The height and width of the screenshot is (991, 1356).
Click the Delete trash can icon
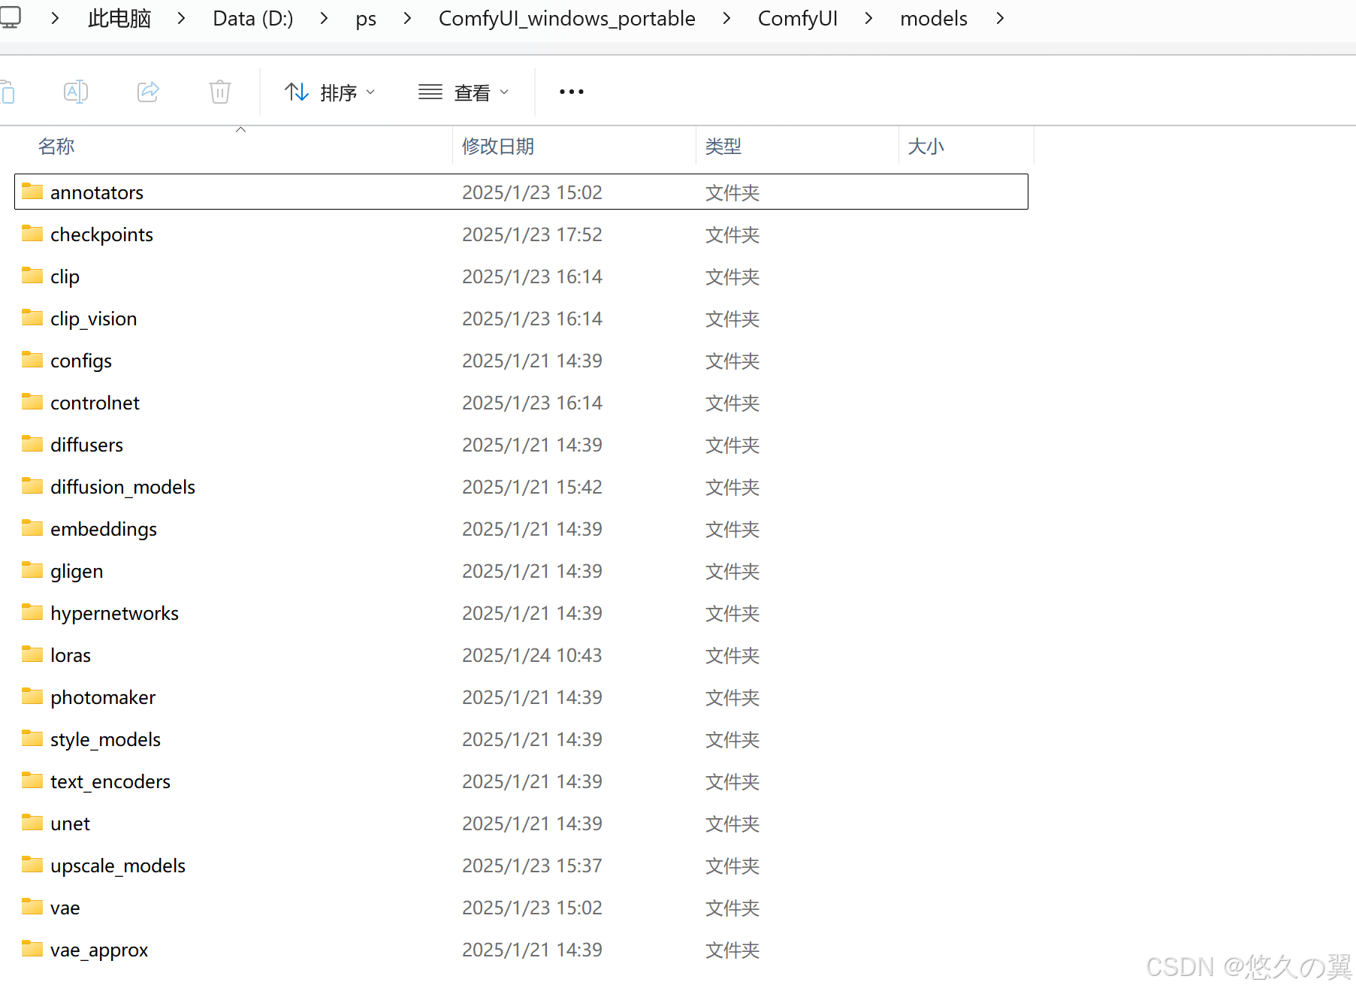click(x=219, y=92)
